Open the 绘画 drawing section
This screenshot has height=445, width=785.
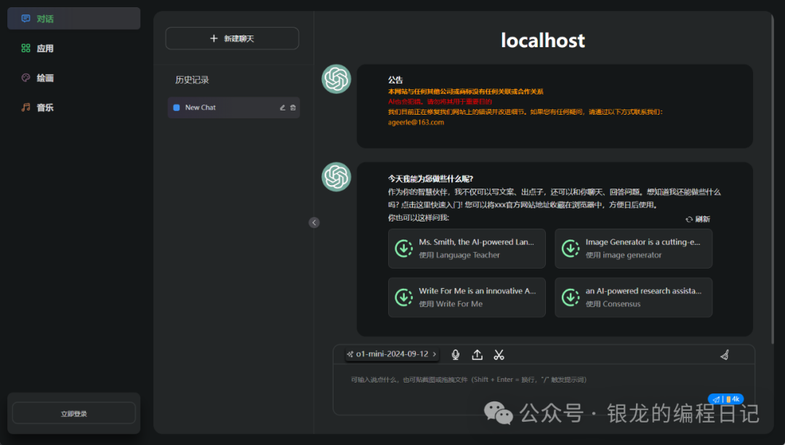point(73,78)
